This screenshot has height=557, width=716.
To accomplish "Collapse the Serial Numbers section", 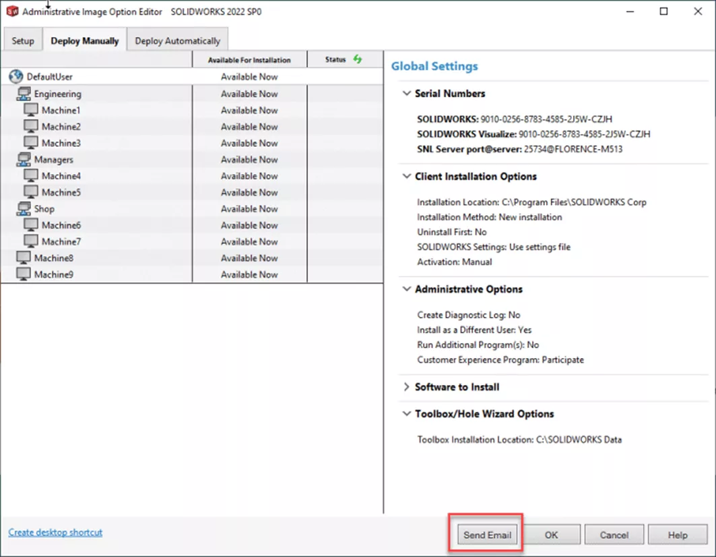I will tap(406, 93).
